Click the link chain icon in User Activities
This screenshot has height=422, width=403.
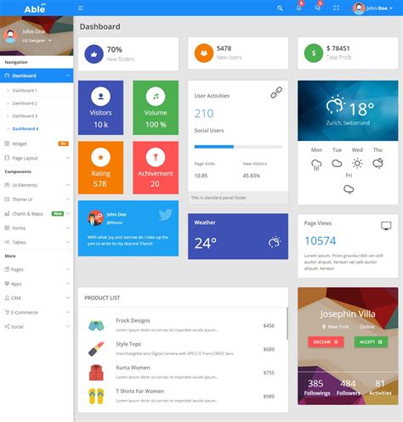point(276,93)
